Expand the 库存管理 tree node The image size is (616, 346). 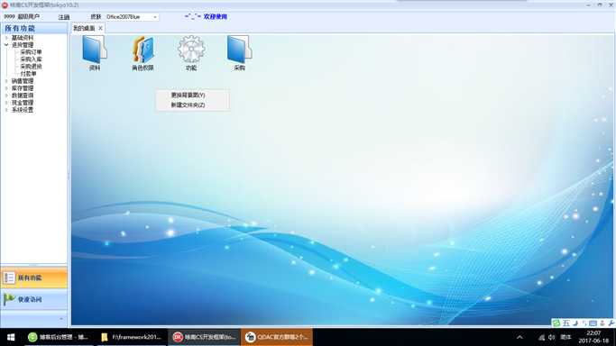tap(6, 88)
